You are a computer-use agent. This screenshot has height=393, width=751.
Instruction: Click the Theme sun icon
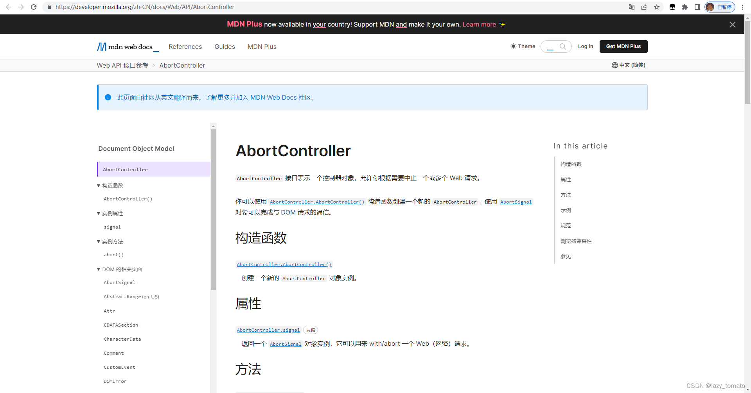(514, 46)
